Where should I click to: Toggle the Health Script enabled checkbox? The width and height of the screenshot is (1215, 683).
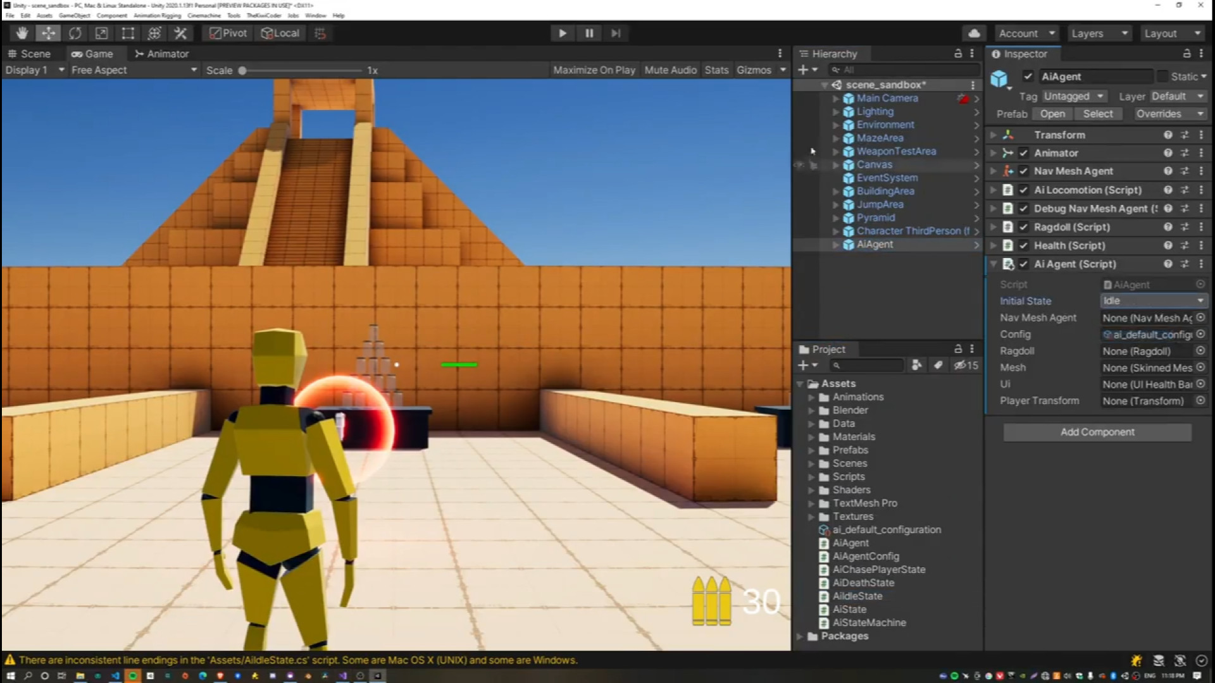(1023, 245)
